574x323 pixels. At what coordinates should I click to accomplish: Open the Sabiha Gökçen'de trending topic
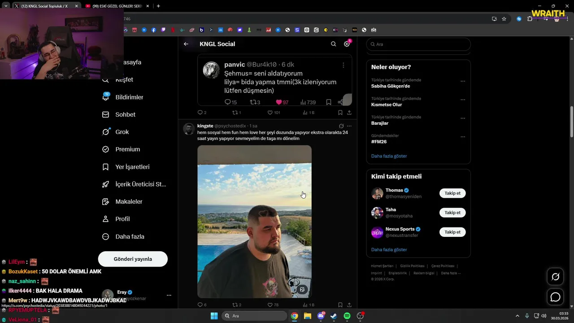click(x=391, y=86)
